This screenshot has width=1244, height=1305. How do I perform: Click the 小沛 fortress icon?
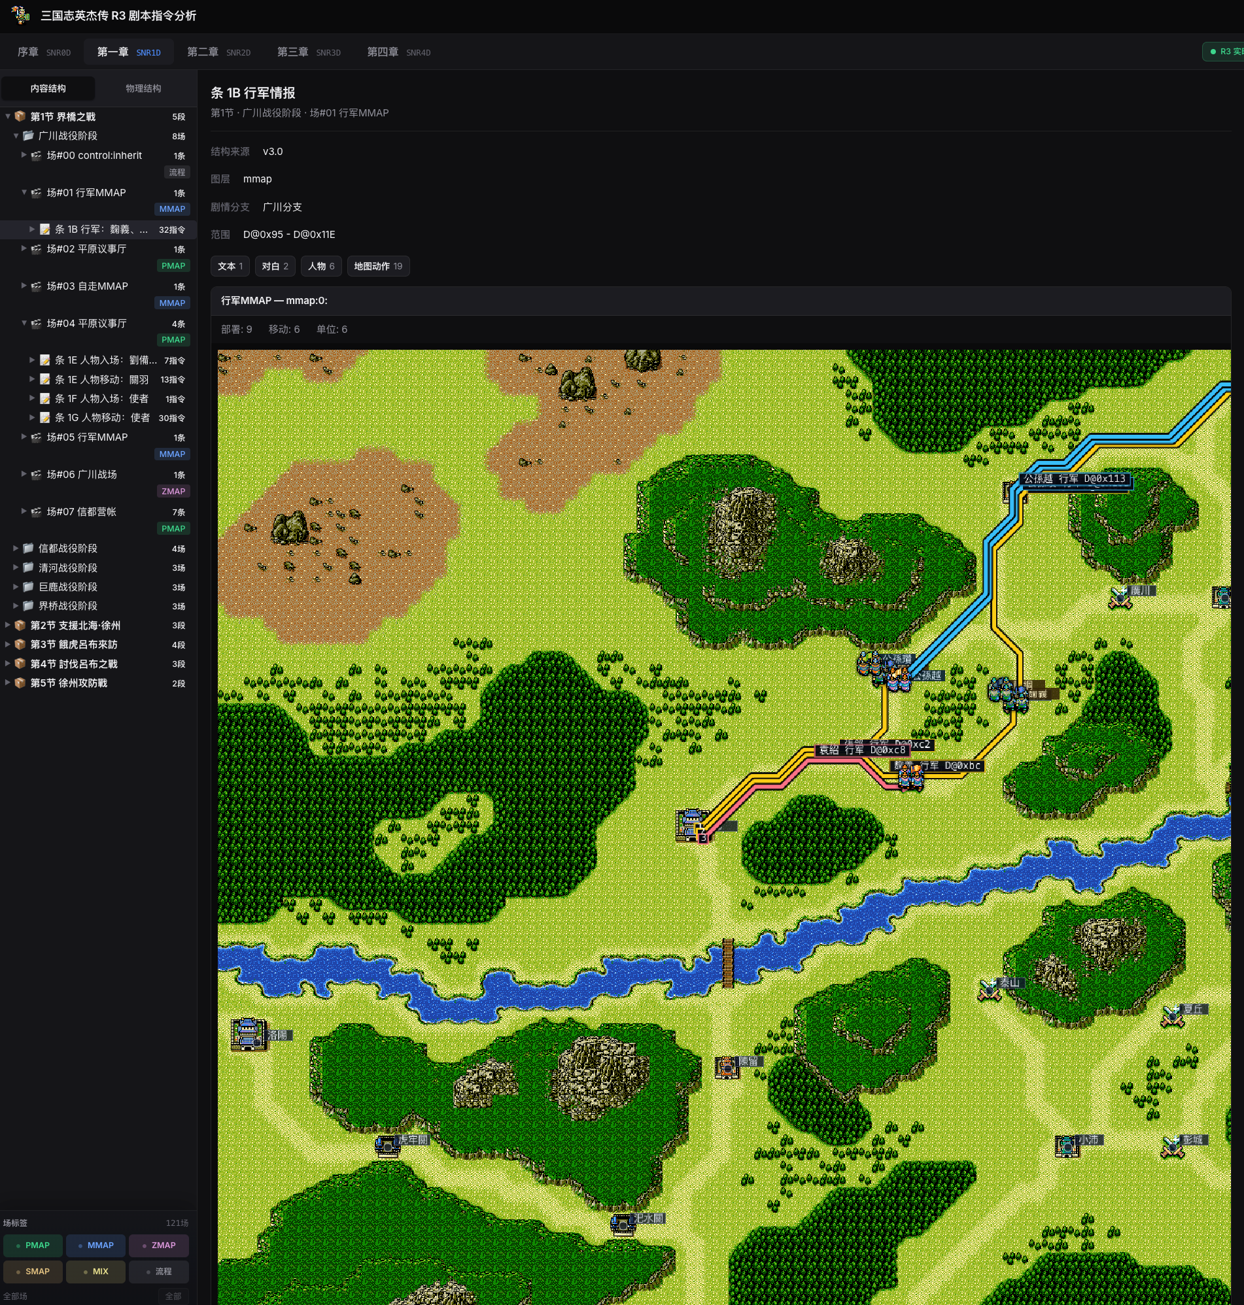coord(1066,1146)
